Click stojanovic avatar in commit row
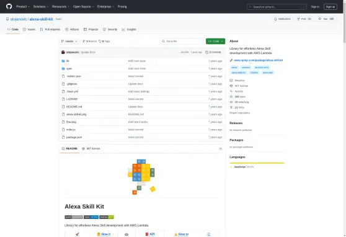This screenshot has height=237, width=346. click(63, 52)
